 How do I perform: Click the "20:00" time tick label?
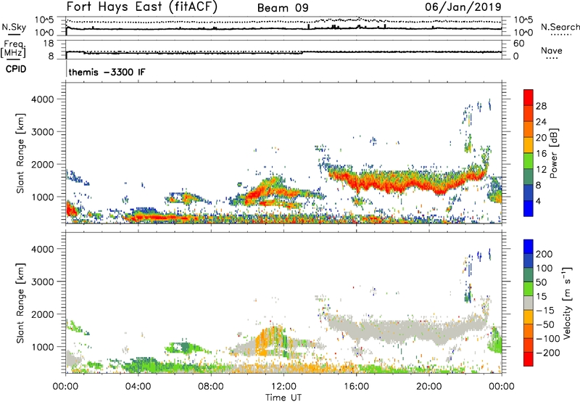[429, 387]
